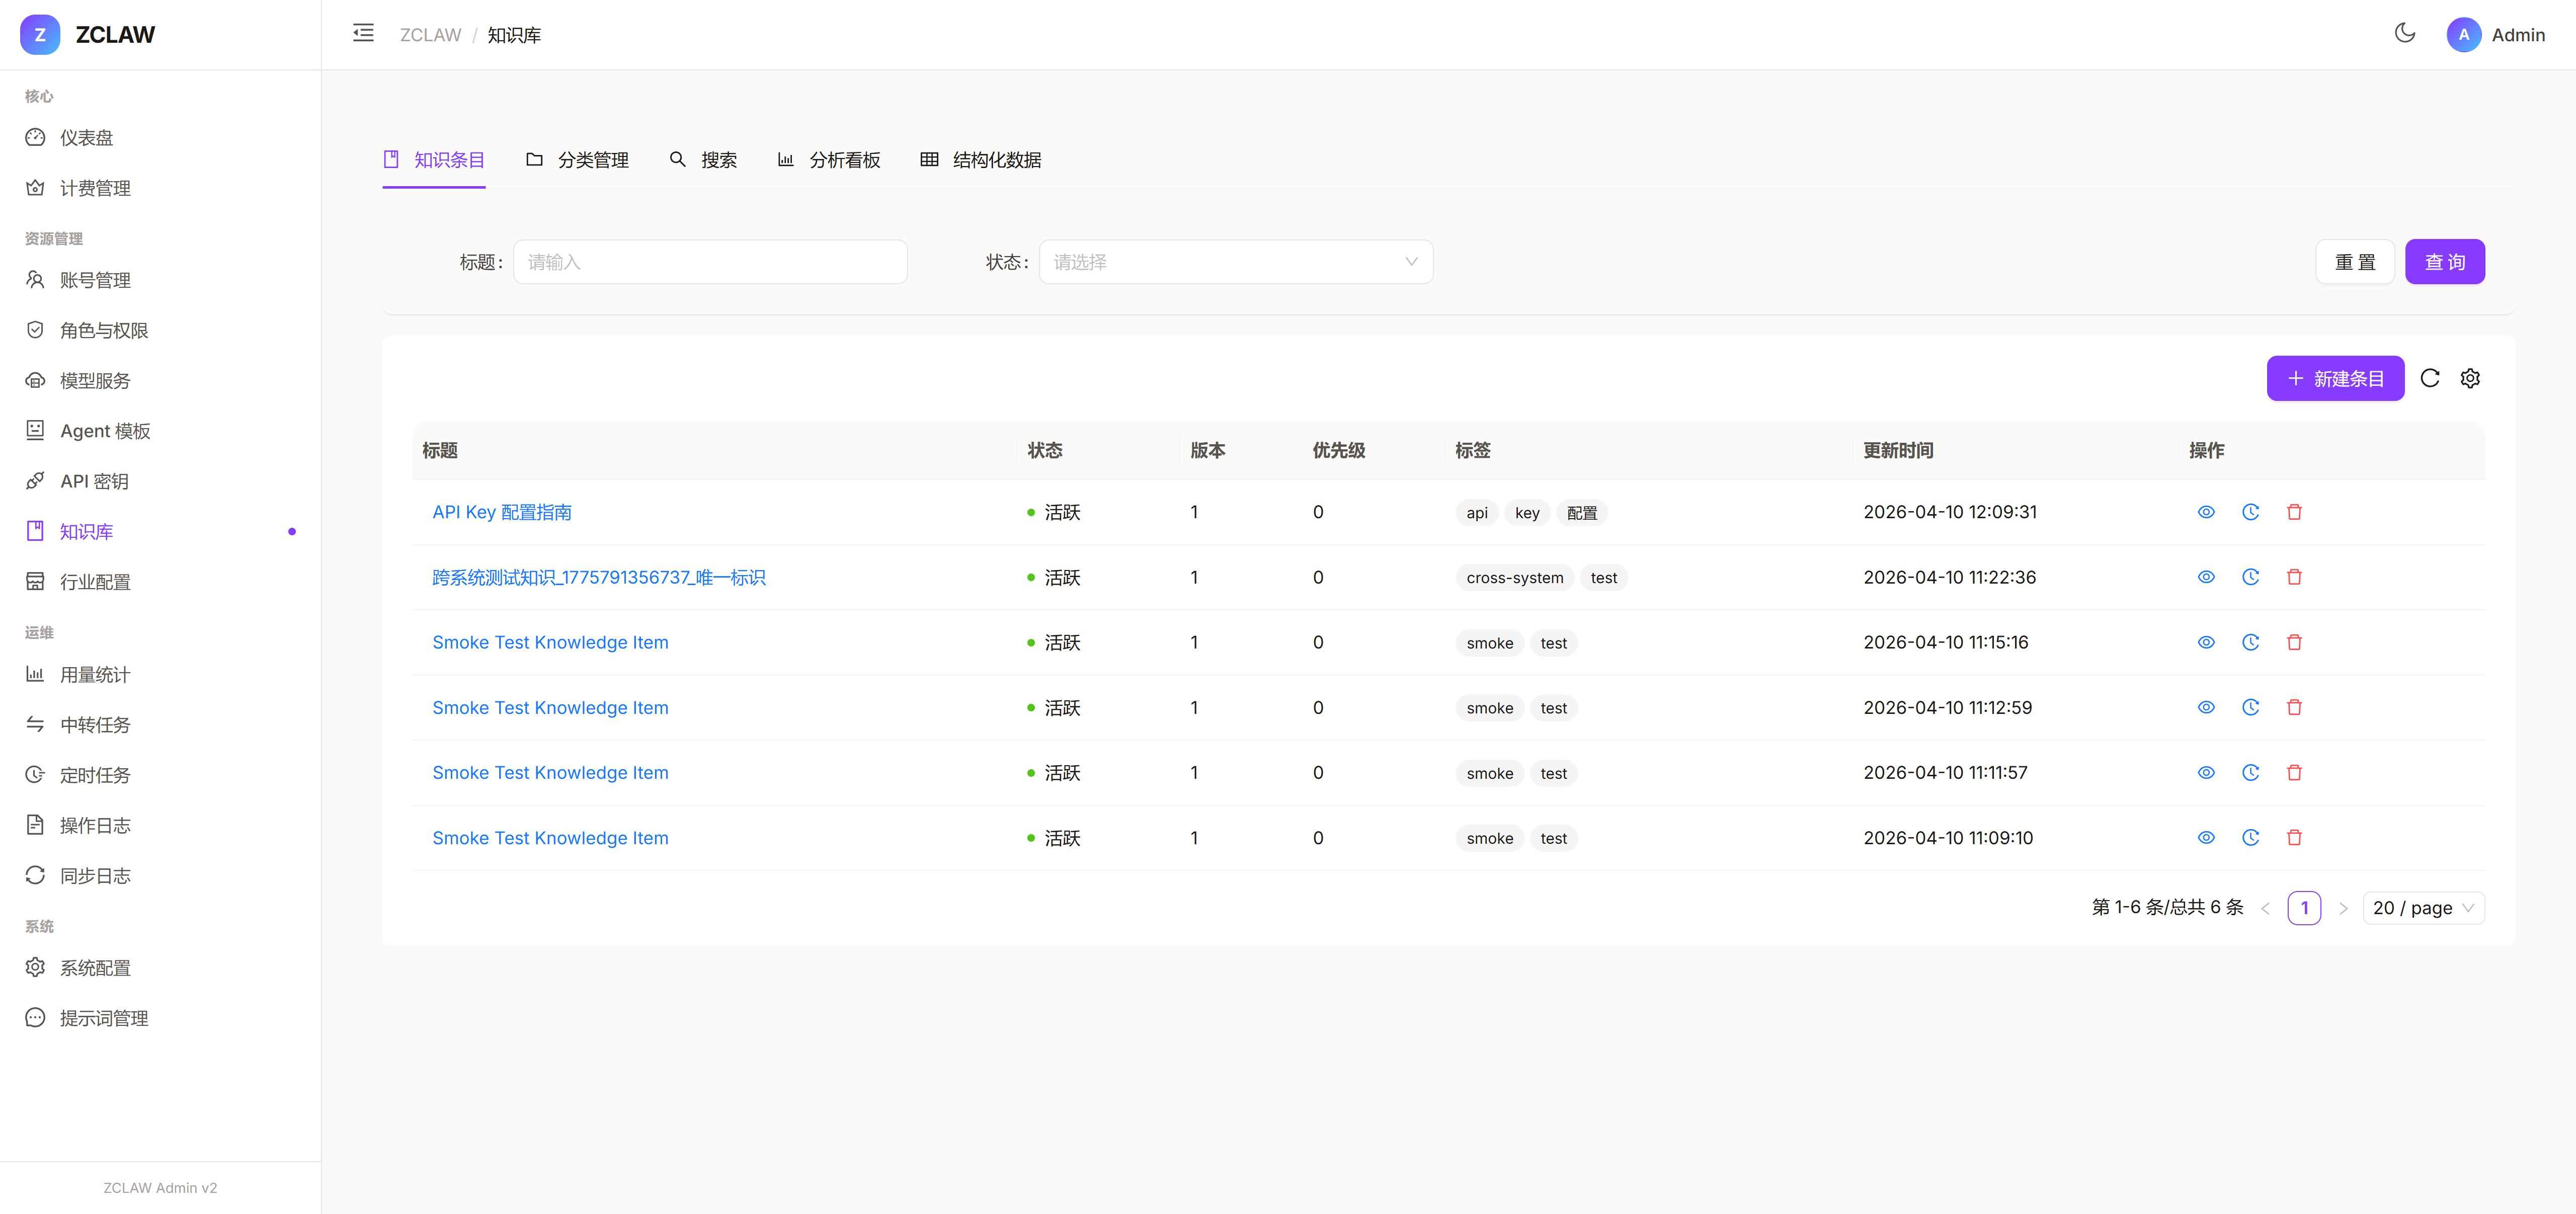Click eye icon for 11:15:16 Smoke Test row
The height and width of the screenshot is (1214, 2576).
[2206, 642]
